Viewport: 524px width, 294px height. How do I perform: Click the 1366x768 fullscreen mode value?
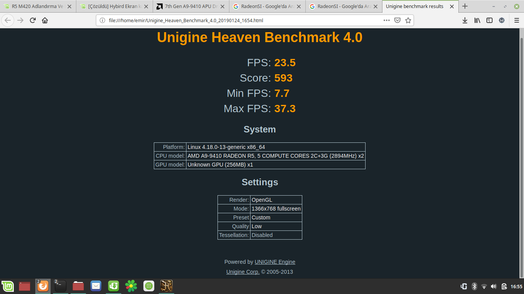(276, 209)
